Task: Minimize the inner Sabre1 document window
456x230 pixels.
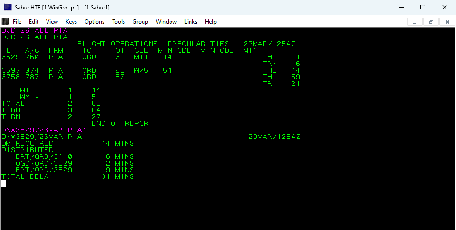Action: point(415,22)
